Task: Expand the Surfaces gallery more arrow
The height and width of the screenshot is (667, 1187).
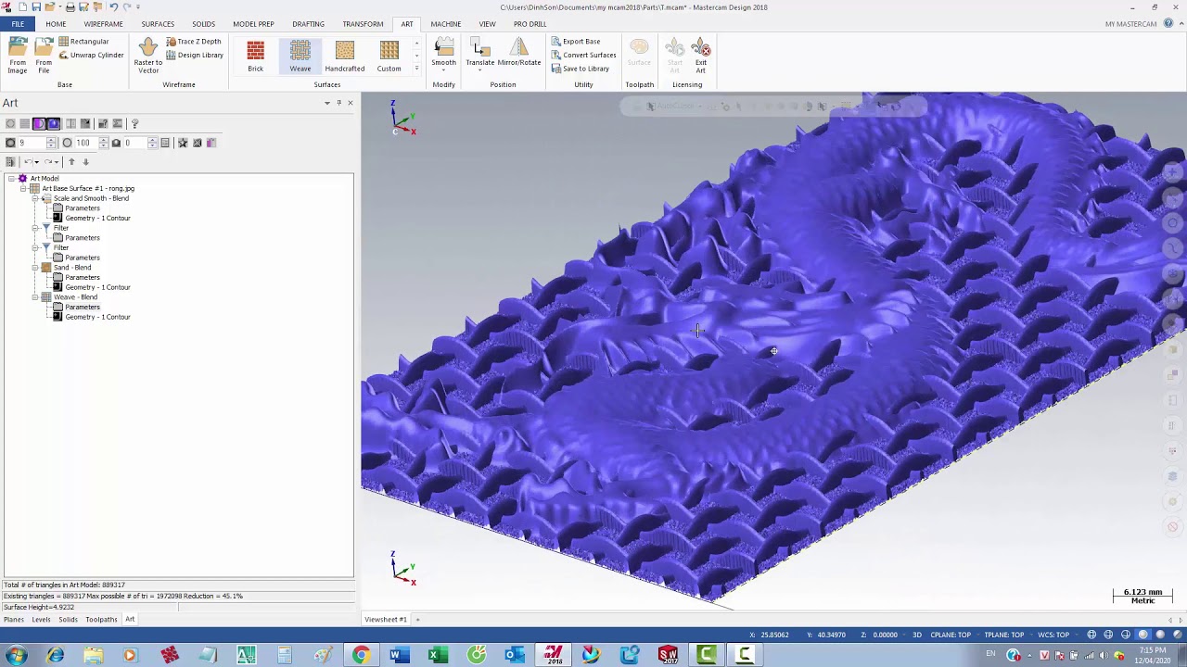Action: pyautogui.click(x=416, y=68)
